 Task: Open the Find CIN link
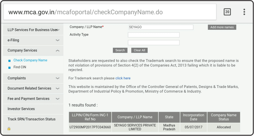[x=20, y=67]
